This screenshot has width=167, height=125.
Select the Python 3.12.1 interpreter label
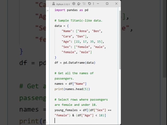coord(63,4)
